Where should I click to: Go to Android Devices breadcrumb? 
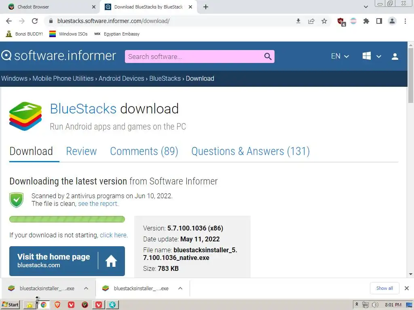click(121, 78)
